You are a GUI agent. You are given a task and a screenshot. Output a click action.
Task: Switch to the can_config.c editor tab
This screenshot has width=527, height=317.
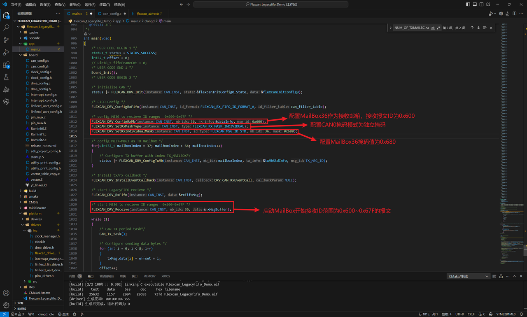click(x=112, y=14)
